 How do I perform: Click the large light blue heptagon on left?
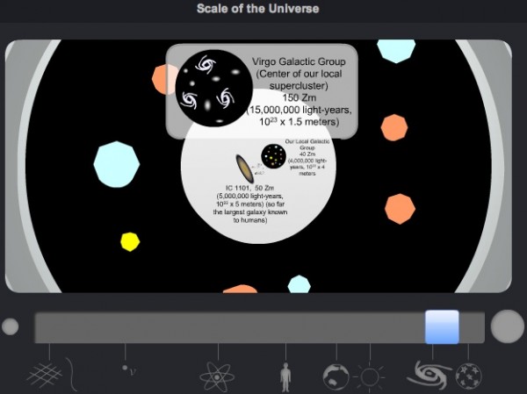pyautogui.click(x=117, y=164)
